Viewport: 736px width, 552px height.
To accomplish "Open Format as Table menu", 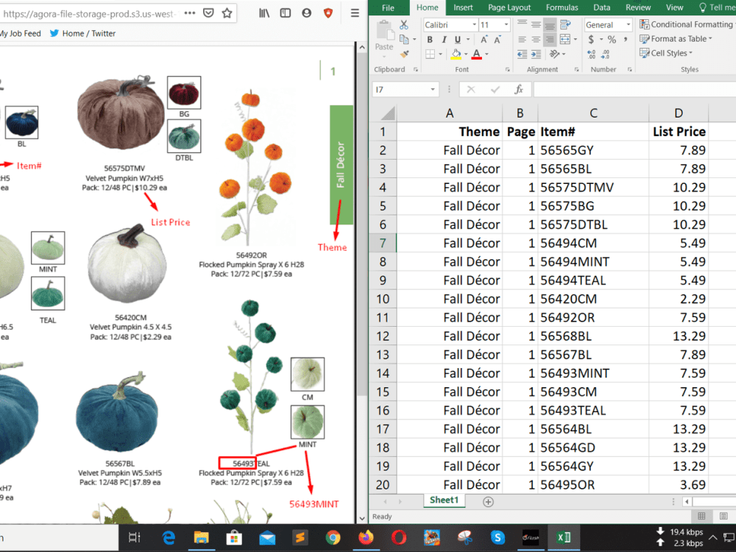I will tap(676, 39).
